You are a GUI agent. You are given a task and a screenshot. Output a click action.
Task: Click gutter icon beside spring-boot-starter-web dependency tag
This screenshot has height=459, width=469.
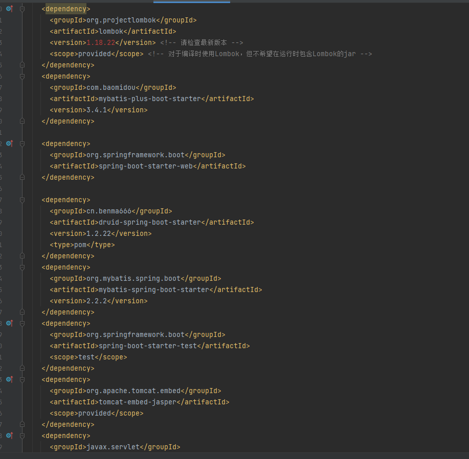10,143
